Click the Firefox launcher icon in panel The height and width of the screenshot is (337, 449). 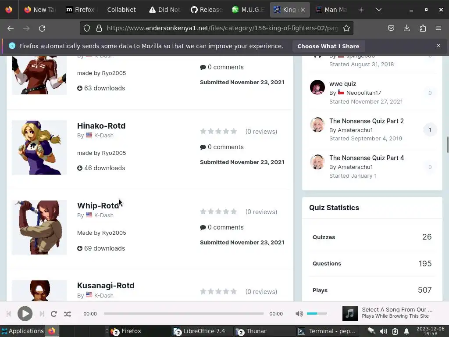click(x=52, y=331)
